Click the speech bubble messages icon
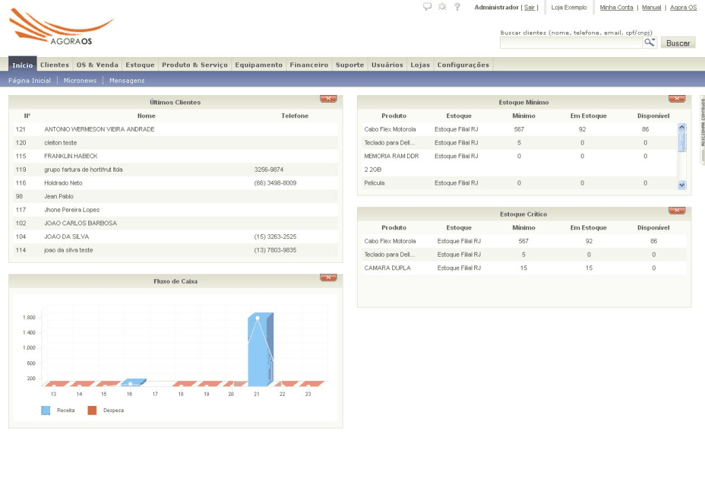Screen dimensions: 705x482 [427, 7]
